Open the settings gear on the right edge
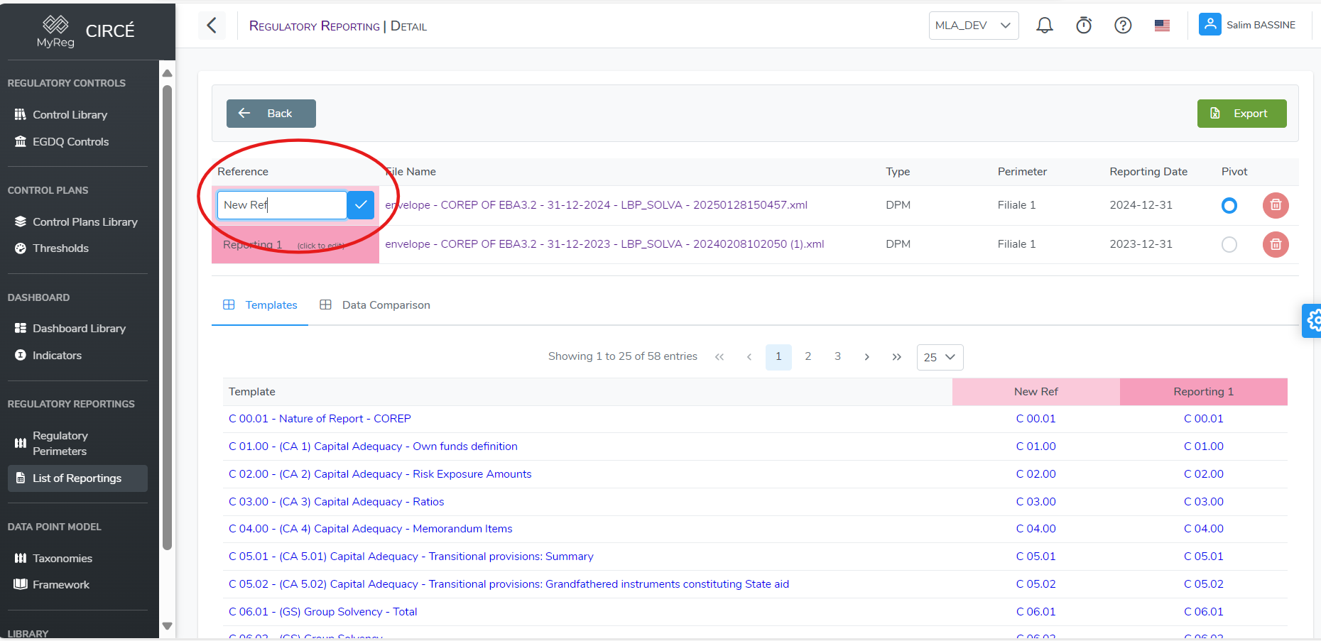Screen dimensions: 1321x641 (1313, 320)
